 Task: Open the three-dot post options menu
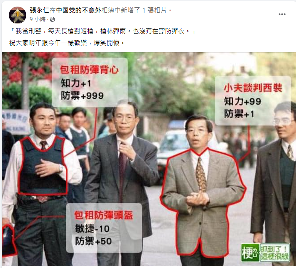[282, 14]
